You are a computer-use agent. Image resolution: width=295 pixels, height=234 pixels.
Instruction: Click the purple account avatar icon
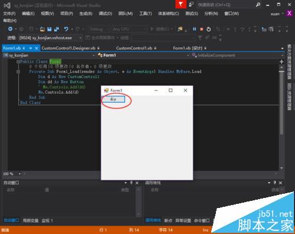point(289,14)
